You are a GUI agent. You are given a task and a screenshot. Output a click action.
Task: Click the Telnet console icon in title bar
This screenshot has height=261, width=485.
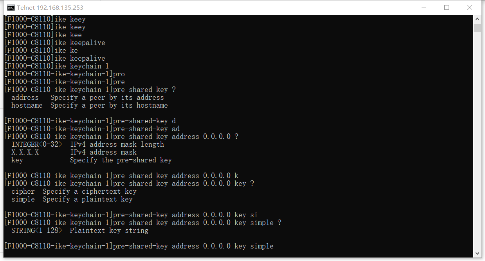click(x=11, y=7)
